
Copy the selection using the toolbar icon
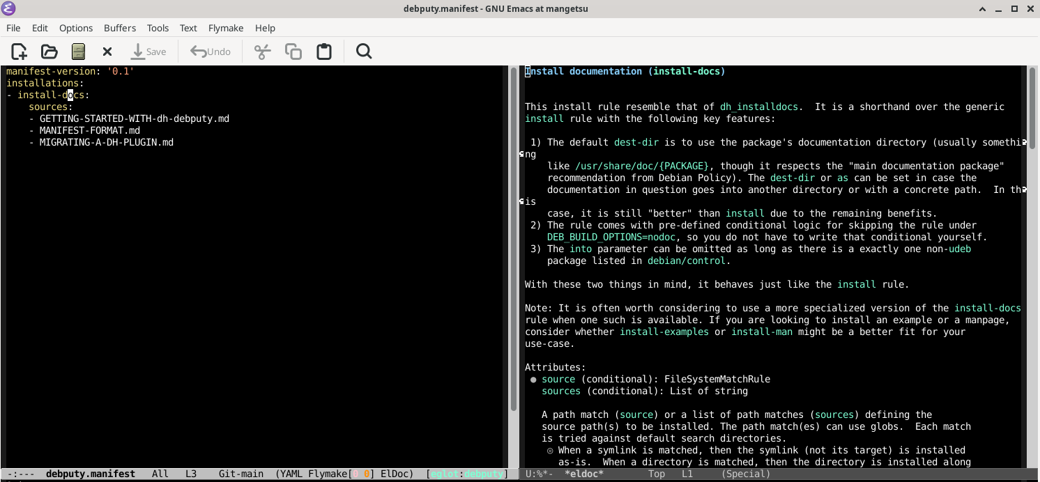(x=293, y=52)
